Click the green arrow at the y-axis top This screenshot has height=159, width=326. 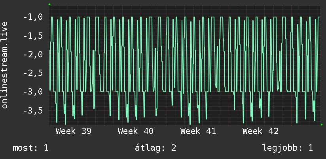49,4
